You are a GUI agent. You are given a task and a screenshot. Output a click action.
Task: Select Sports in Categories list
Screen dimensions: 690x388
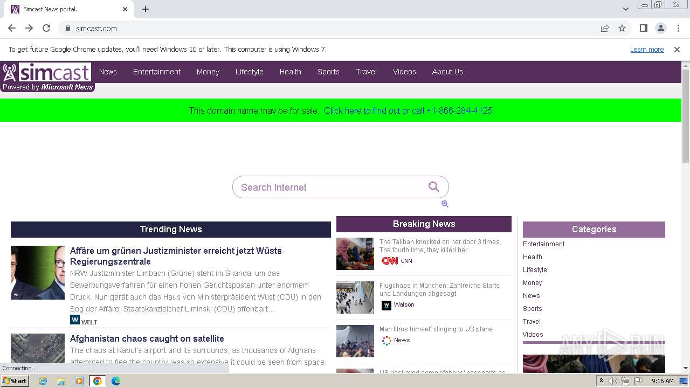tap(533, 309)
